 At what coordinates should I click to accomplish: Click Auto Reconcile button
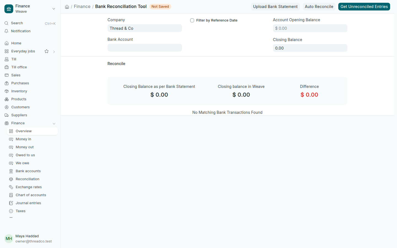319,7
